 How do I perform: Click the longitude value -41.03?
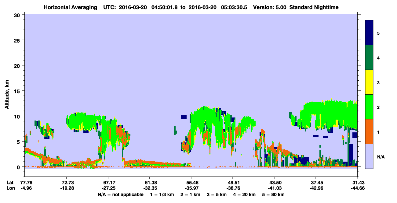274,188
